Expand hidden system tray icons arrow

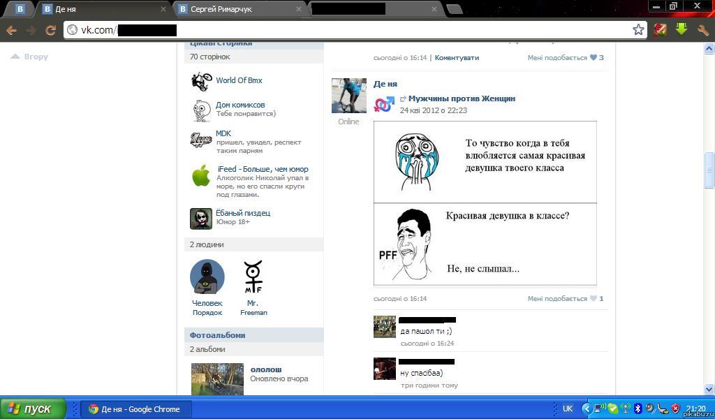point(587,409)
